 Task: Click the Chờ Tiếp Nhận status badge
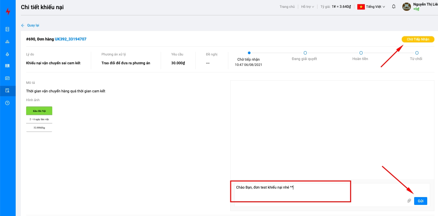pos(418,39)
